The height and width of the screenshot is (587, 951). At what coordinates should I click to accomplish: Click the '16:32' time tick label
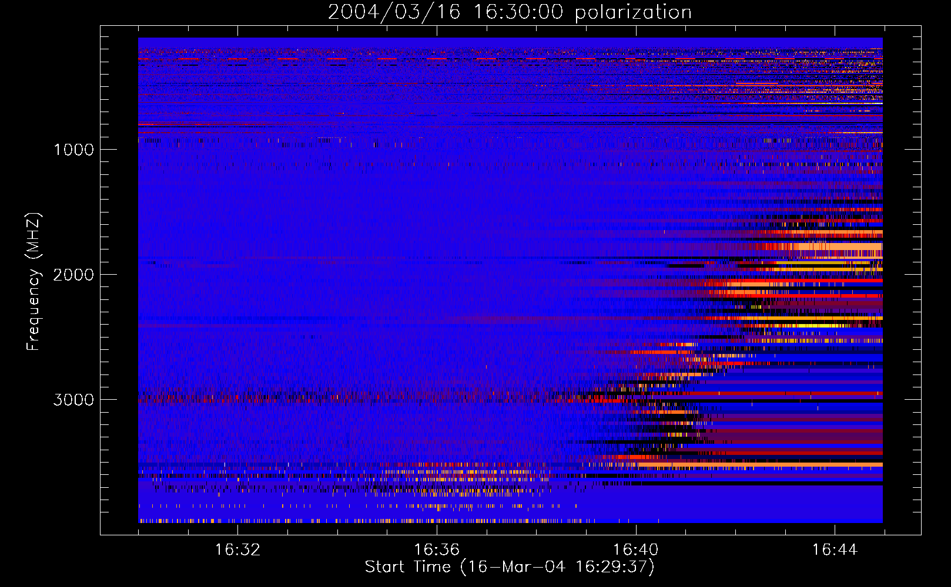pos(237,550)
